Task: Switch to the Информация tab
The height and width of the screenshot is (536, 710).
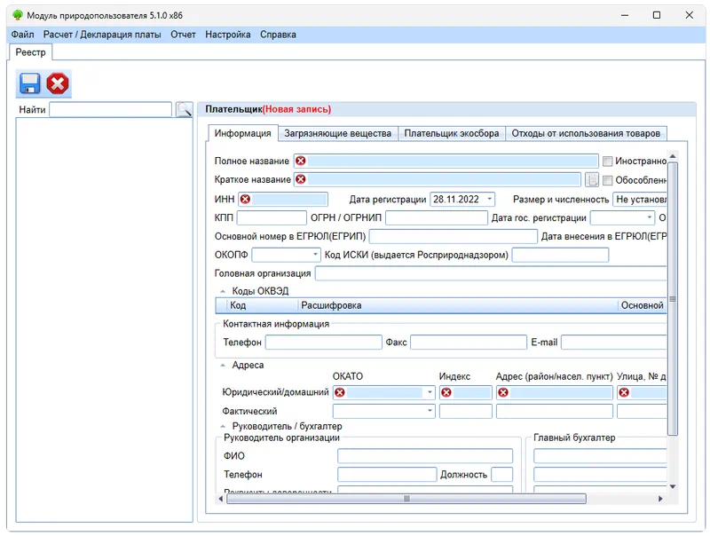Action: [242, 133]
